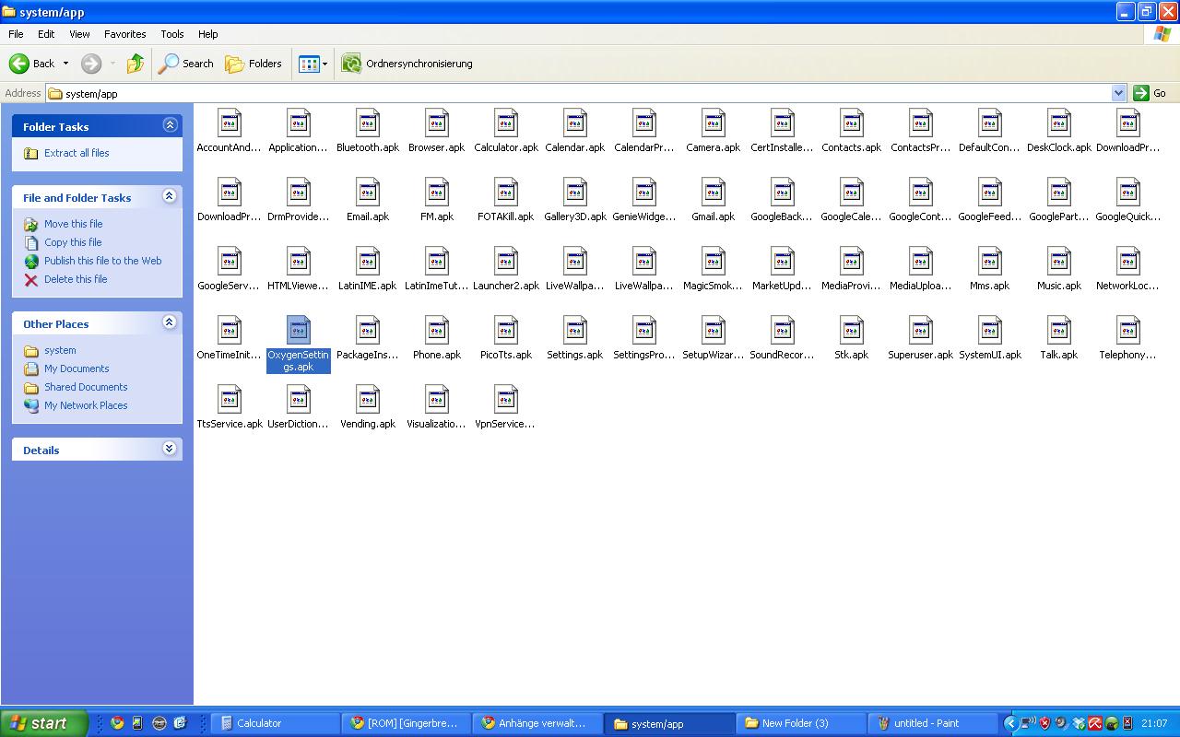This screenshot has height=737, width=1180.
Task: Select the DeskClock.apk file icon
Action: [1059, 123]
